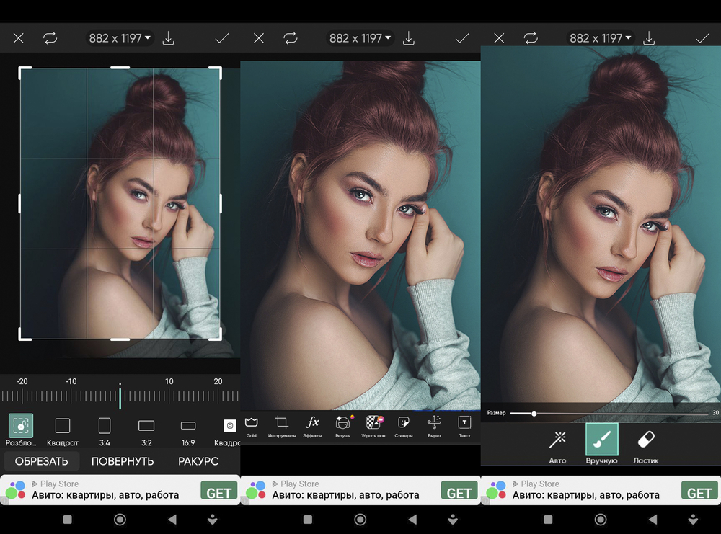Expand the 882 x 1197 dropdown in left screen
The image size is (721, 534).
pos(120,38)
